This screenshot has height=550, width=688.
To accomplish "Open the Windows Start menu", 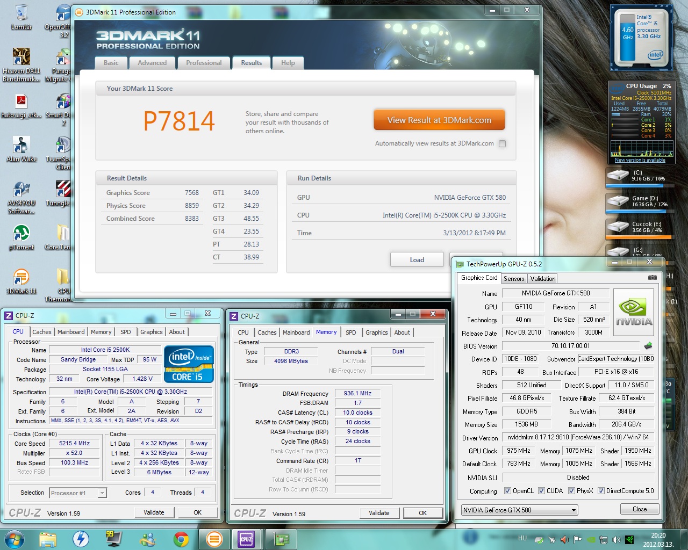I will tap(15, 539).
